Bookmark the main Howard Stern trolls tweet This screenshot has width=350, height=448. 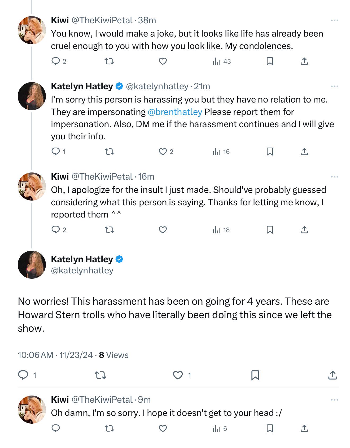(x=255, y=375)
